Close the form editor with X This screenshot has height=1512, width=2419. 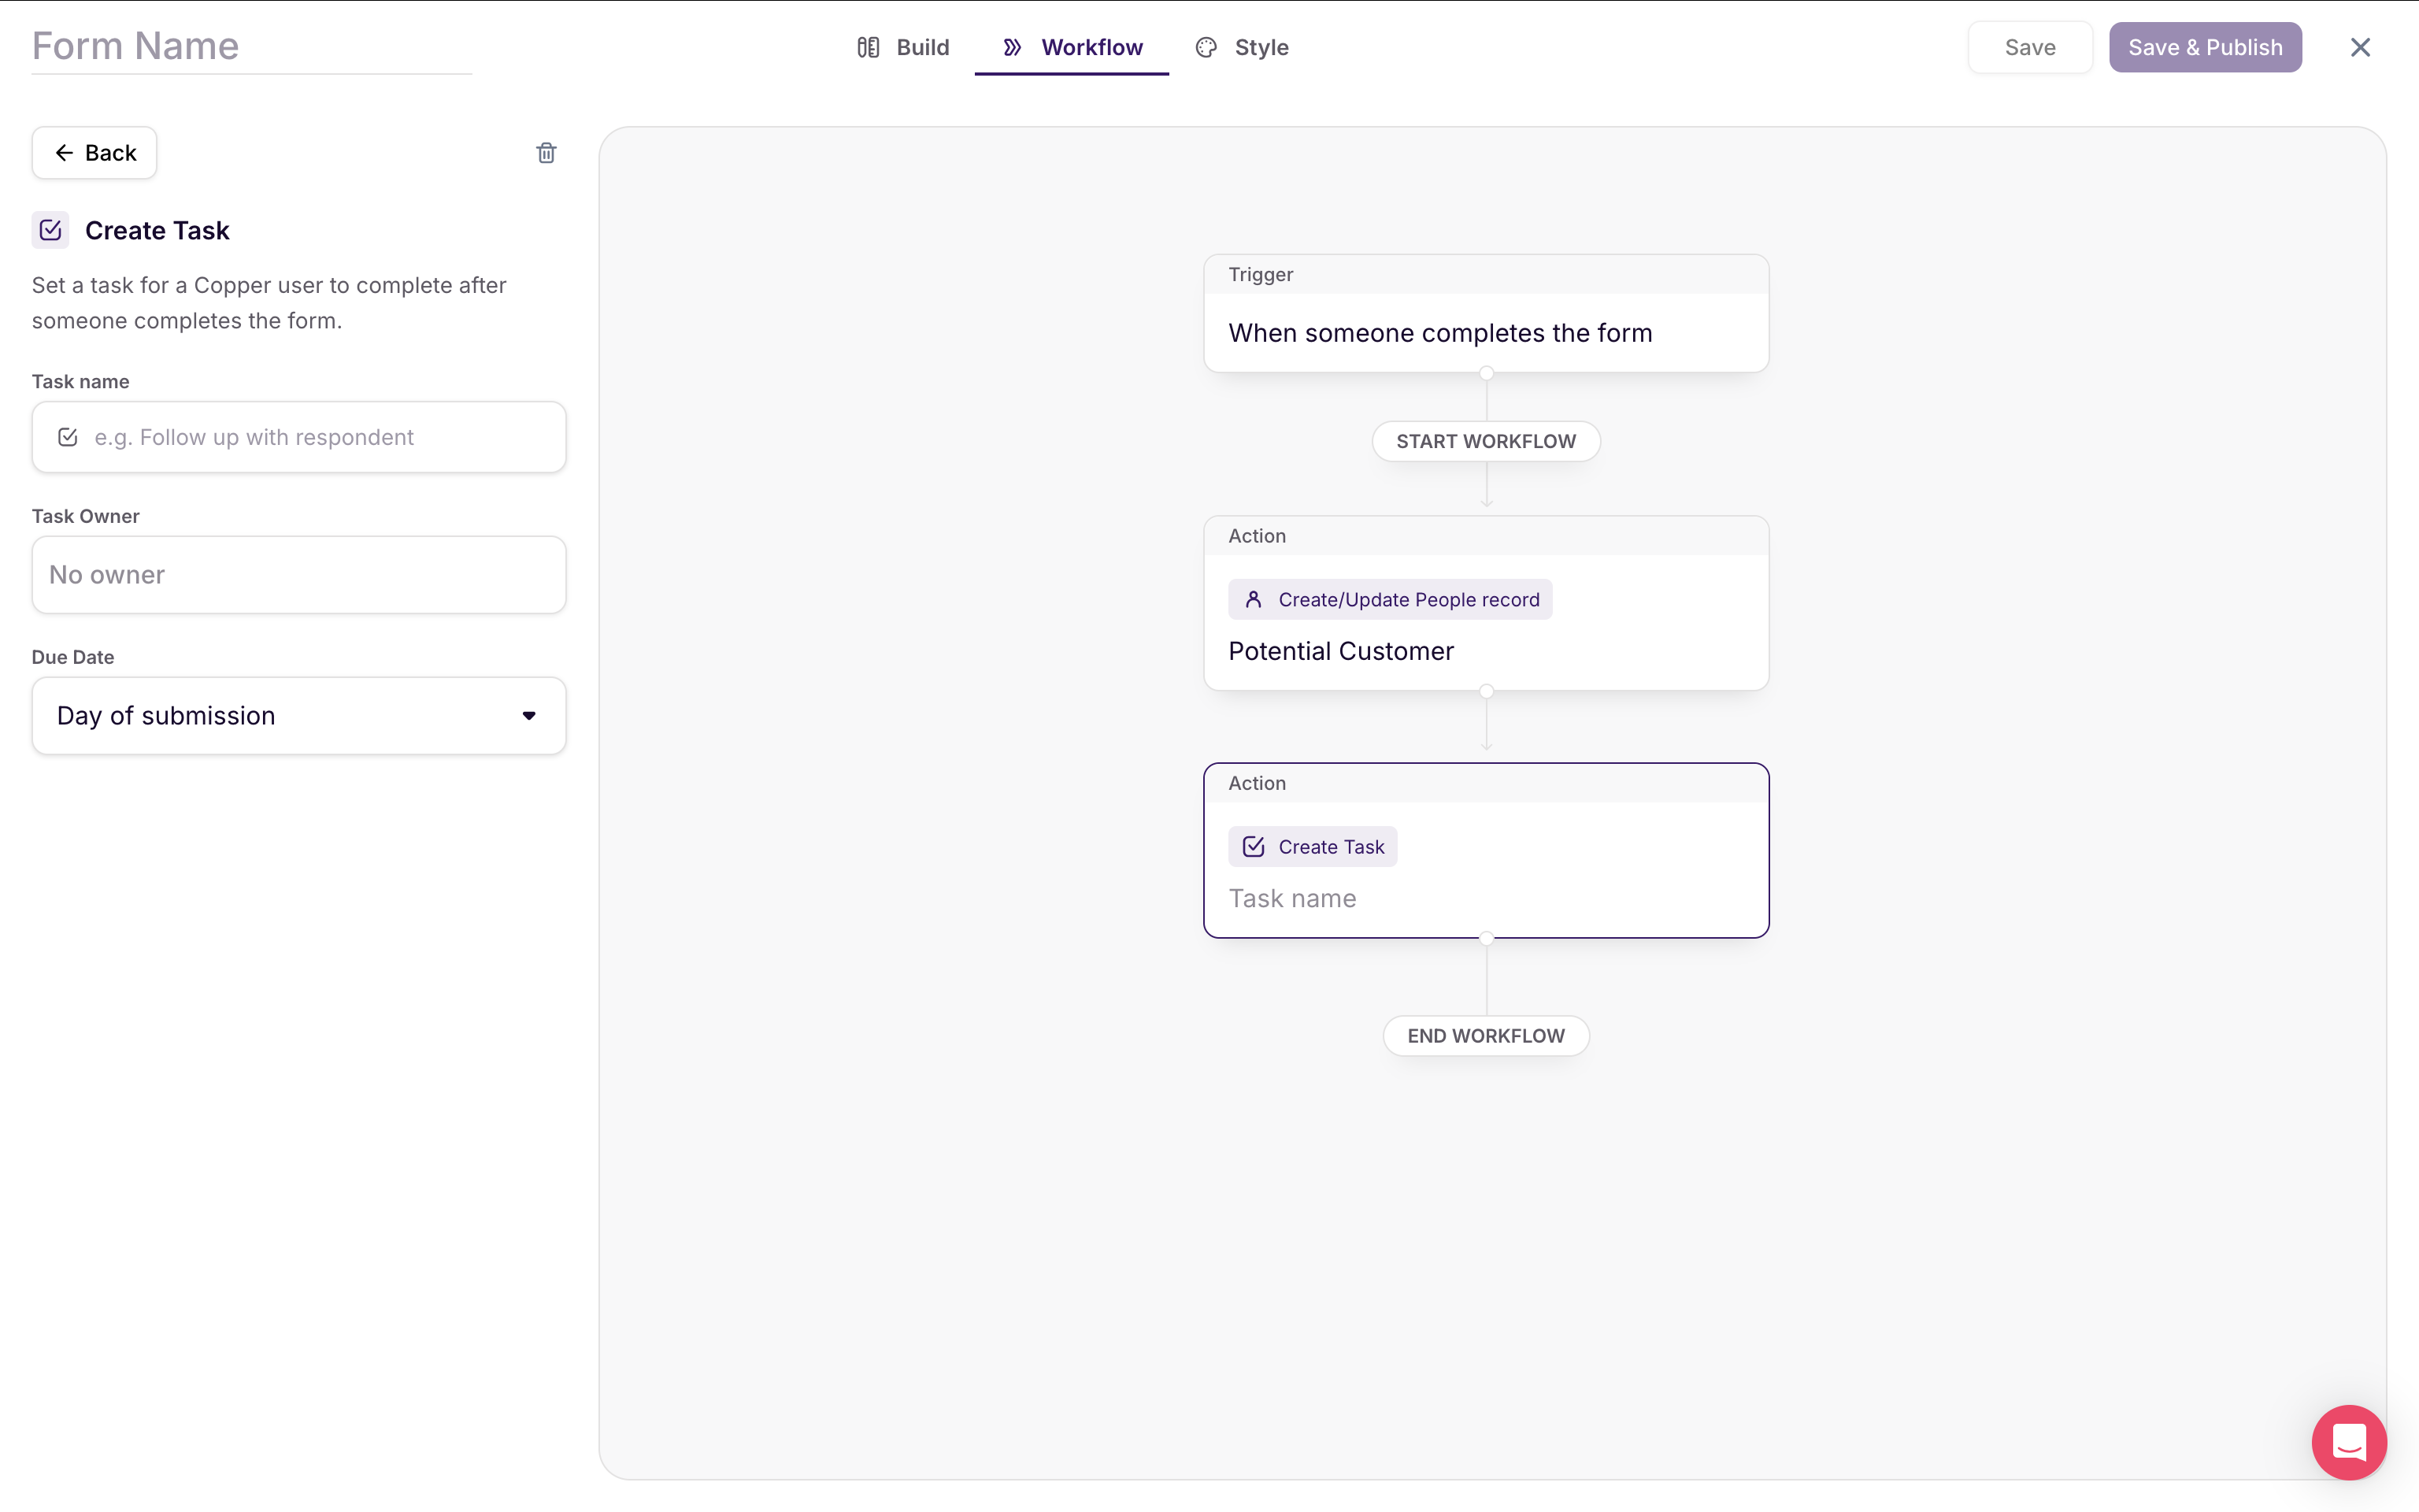coord(2360,47)
